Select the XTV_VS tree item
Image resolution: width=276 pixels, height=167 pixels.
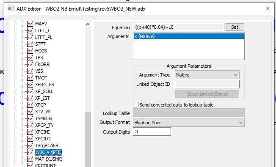pyautogui.click(x=43, y=112)
